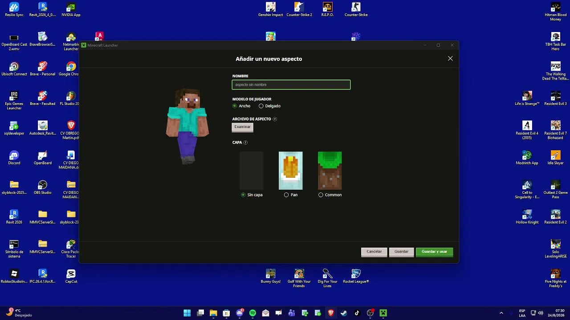
Task: Click the Minecraft Launcher taskbar icon
Action: tap(383, 313)
